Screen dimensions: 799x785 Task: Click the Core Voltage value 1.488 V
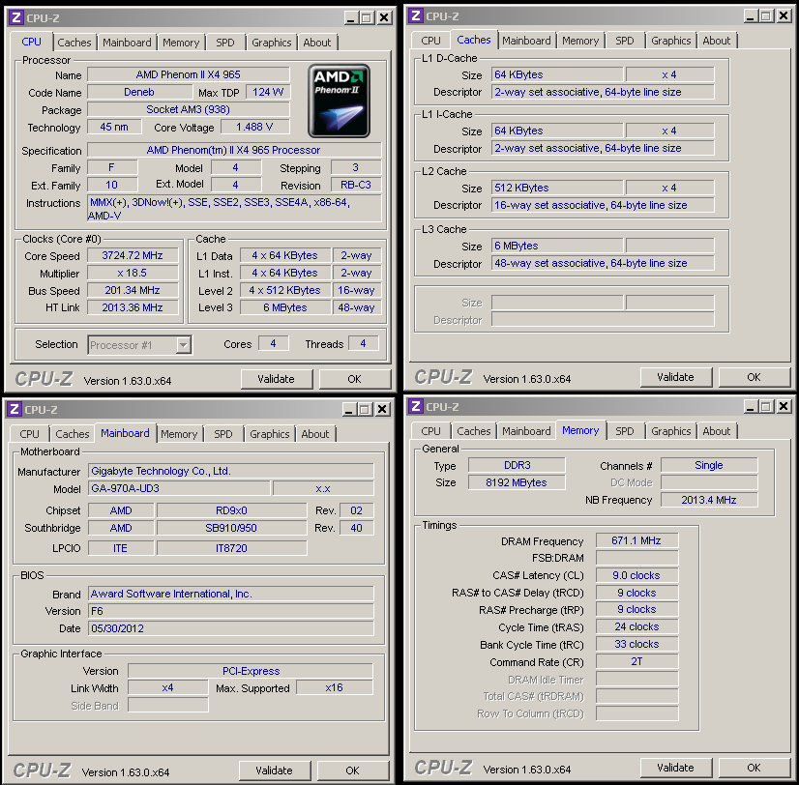pos(254,127)
